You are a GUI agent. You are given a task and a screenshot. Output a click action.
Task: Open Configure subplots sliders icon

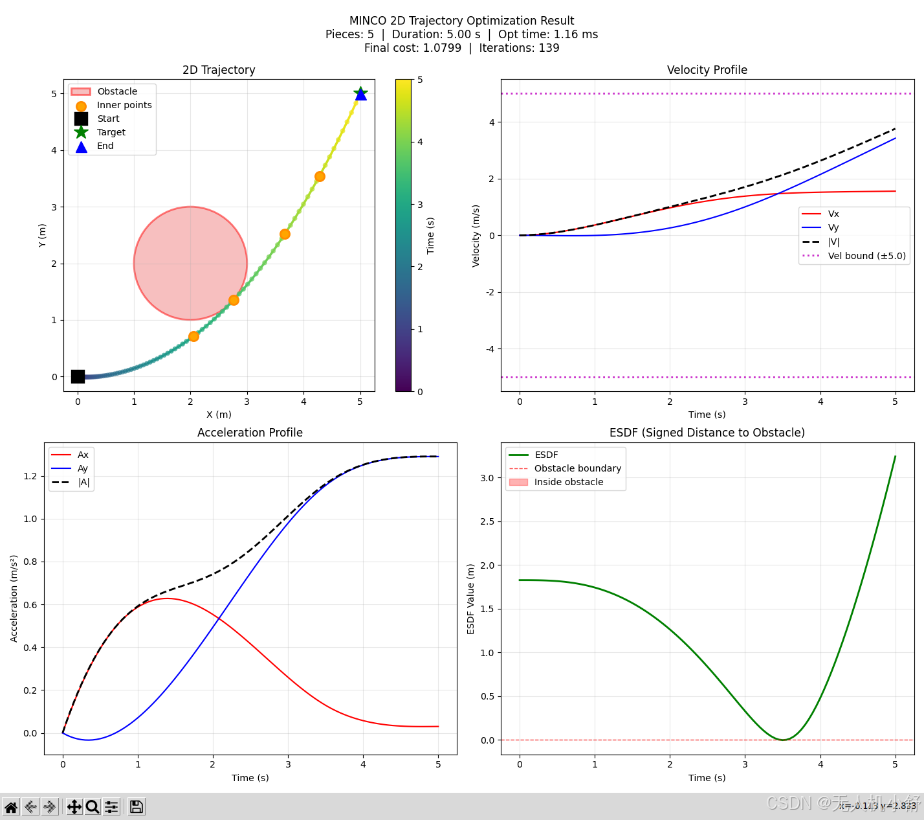tap(111, 806)
